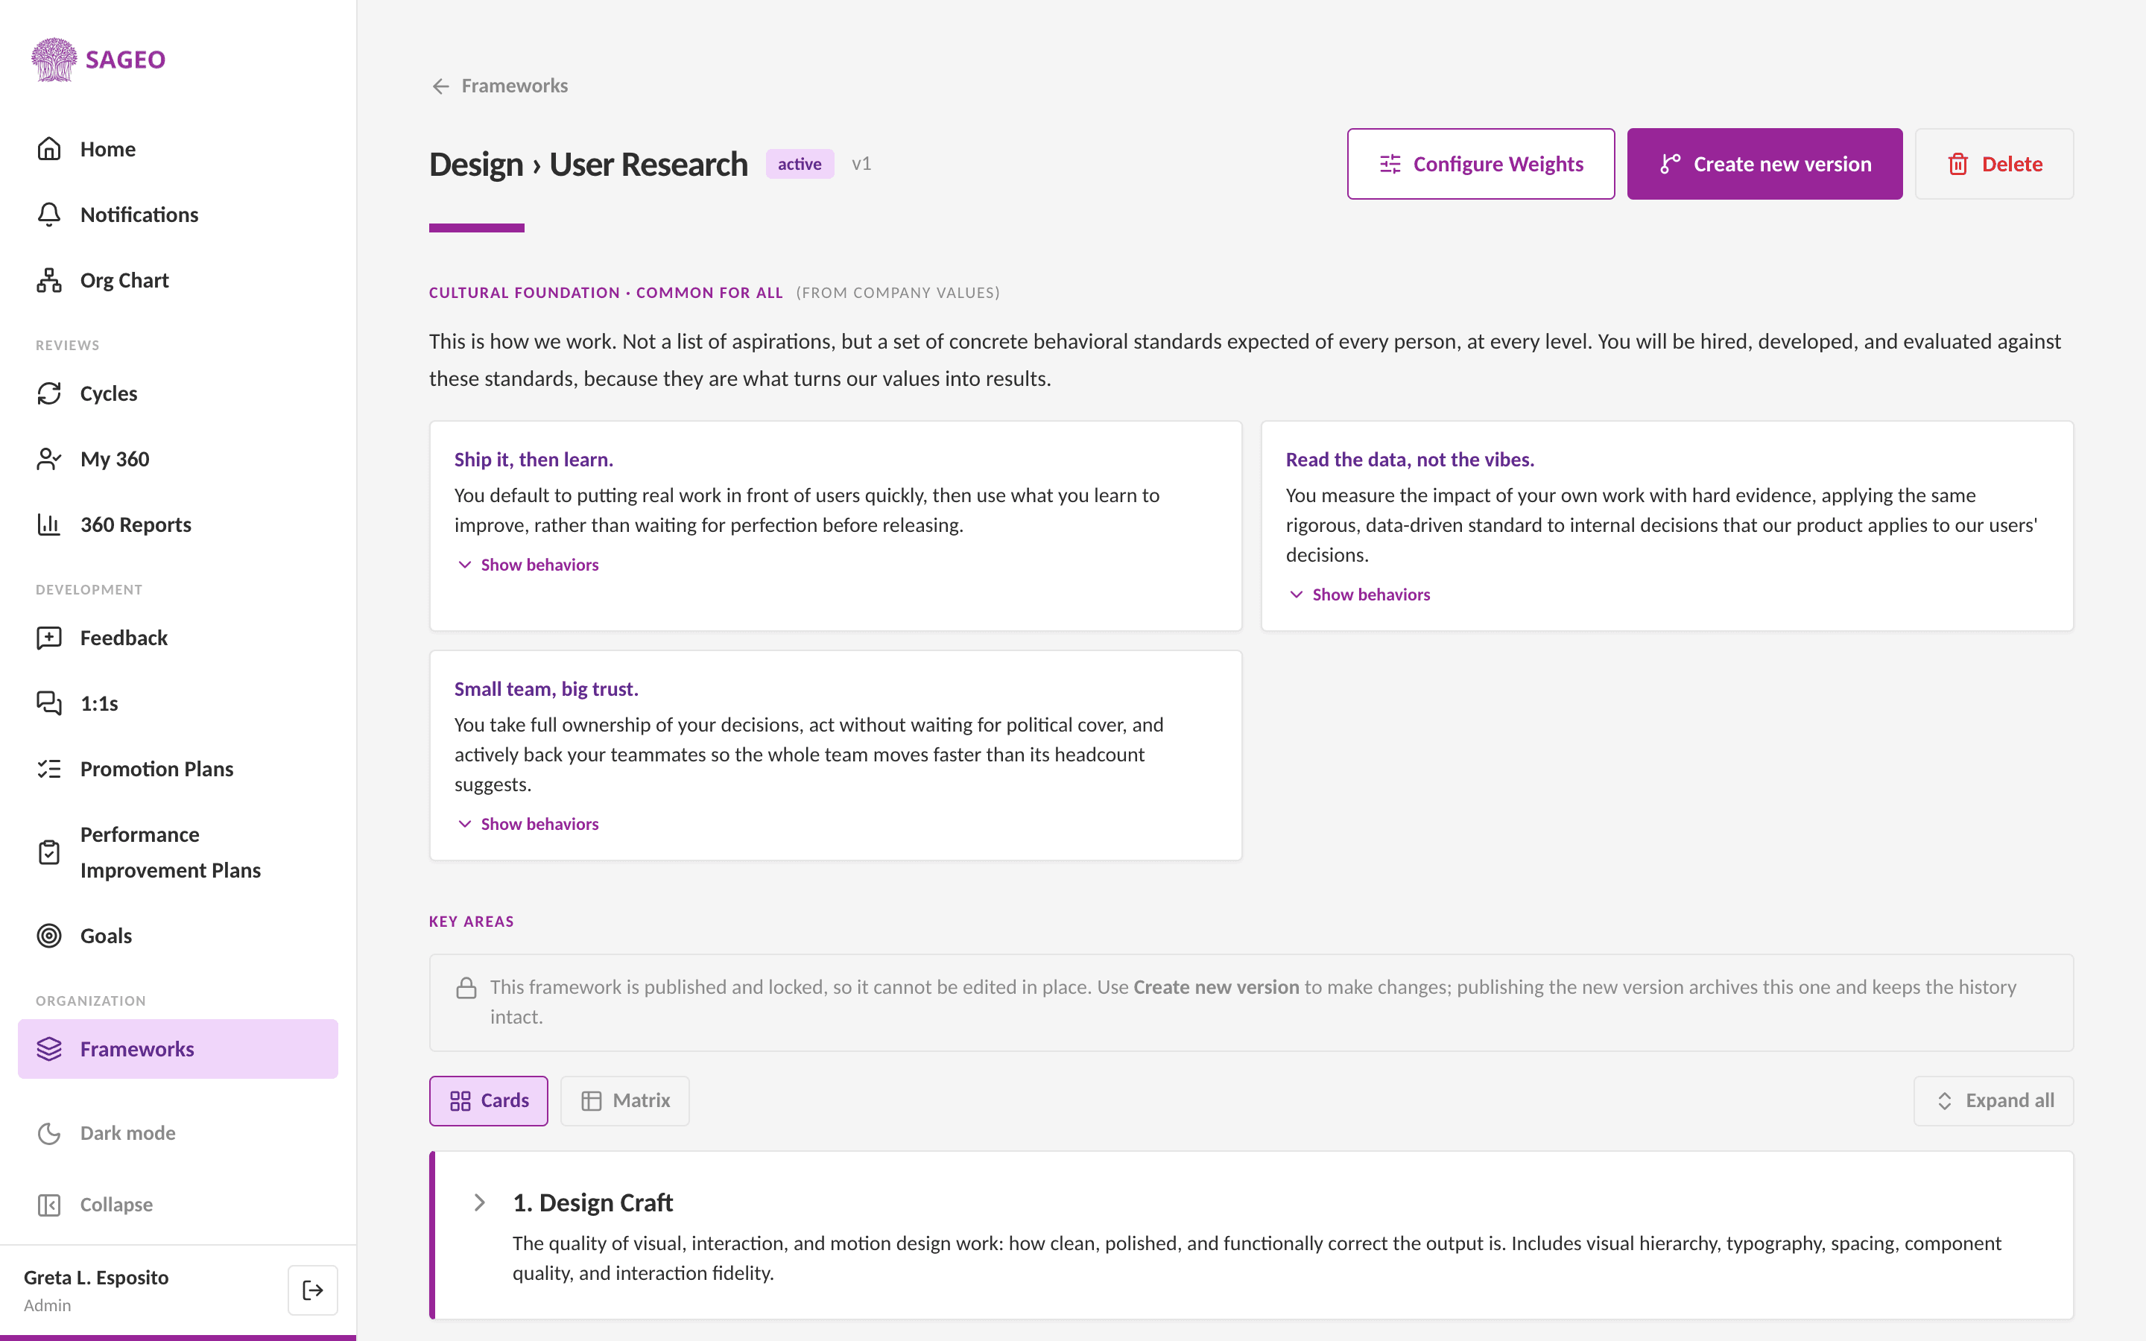Screen dimensions: 2146x1341
Task: Collapse the sidebar
Action: point(177,1205)
